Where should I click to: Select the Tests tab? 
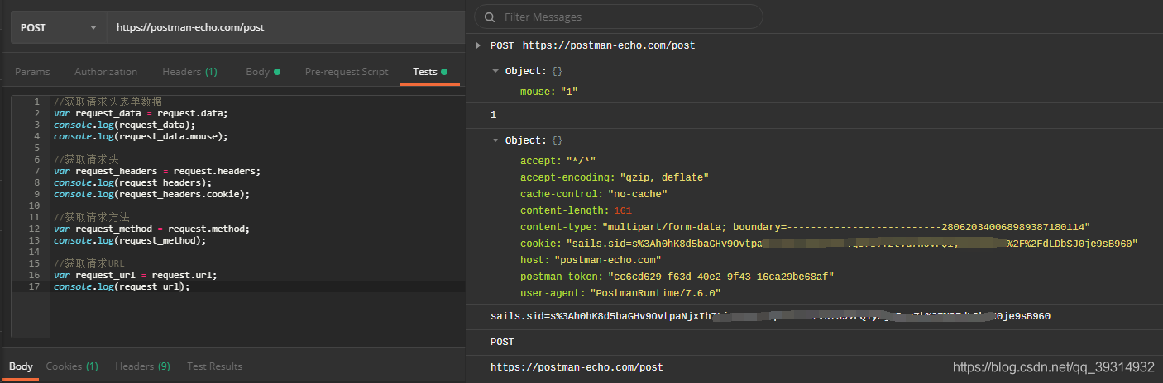click(429, 72)
